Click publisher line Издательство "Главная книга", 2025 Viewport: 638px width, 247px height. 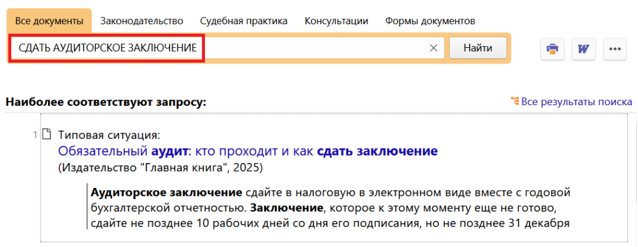(160, 167)
